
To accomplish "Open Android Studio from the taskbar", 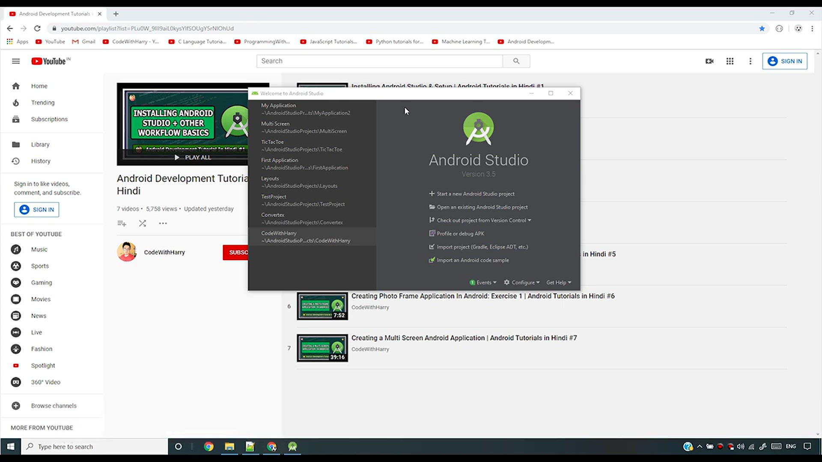I will pyautogui.click(x=292, y=447).
